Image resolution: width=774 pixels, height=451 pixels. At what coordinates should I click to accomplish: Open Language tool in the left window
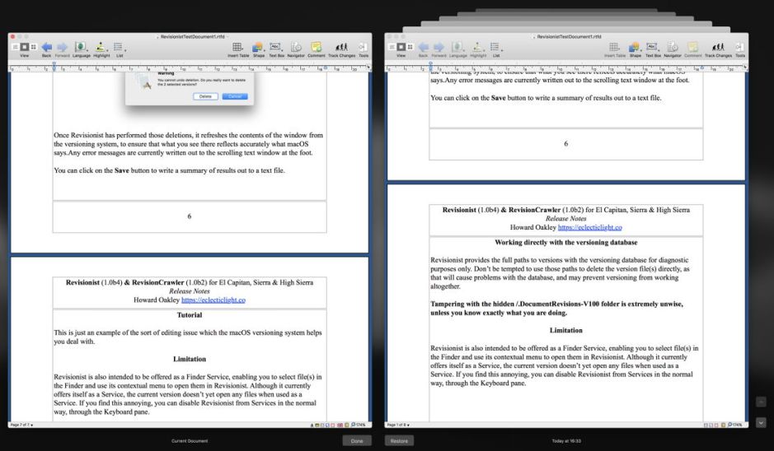pyautogui.click(x=82, y=47)
